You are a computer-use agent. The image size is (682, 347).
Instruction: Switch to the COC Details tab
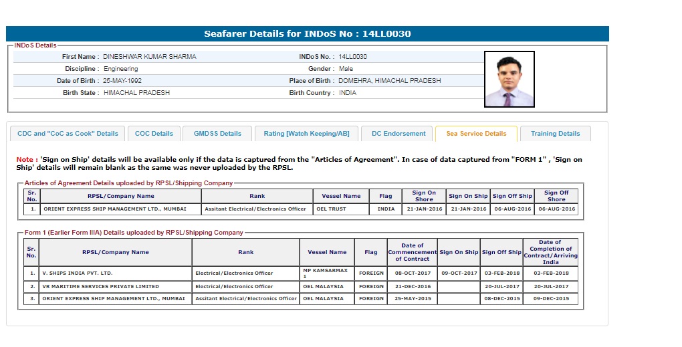point(154,134)
